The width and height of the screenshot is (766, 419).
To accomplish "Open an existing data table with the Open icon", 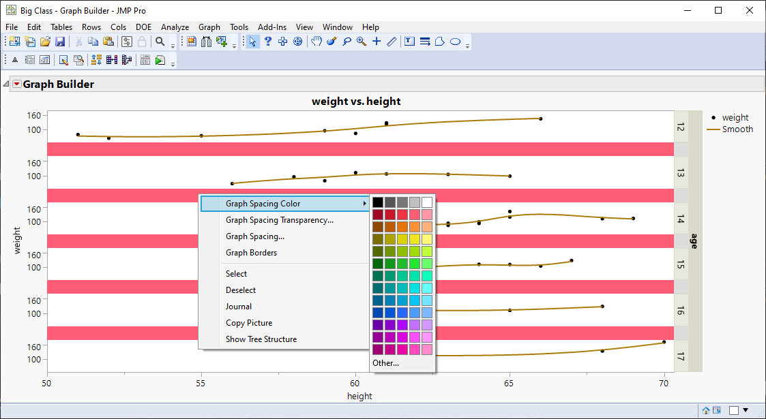I will (x=44, y=41).
